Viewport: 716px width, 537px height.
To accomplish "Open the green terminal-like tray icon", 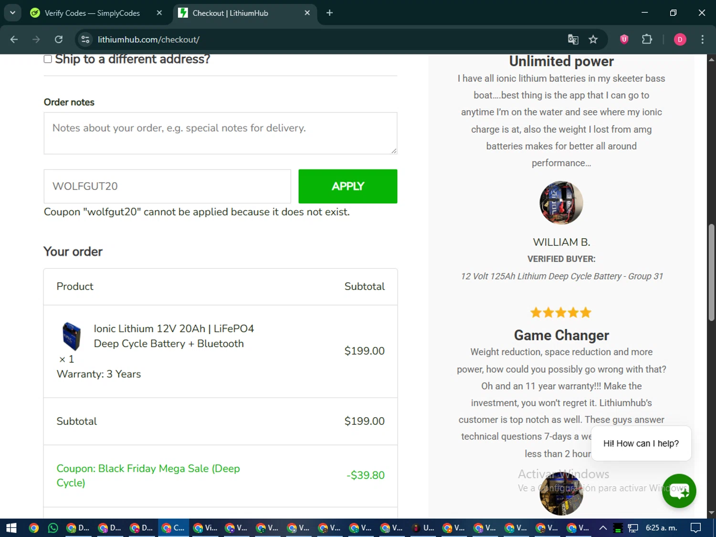I will (x=618, y=528).
